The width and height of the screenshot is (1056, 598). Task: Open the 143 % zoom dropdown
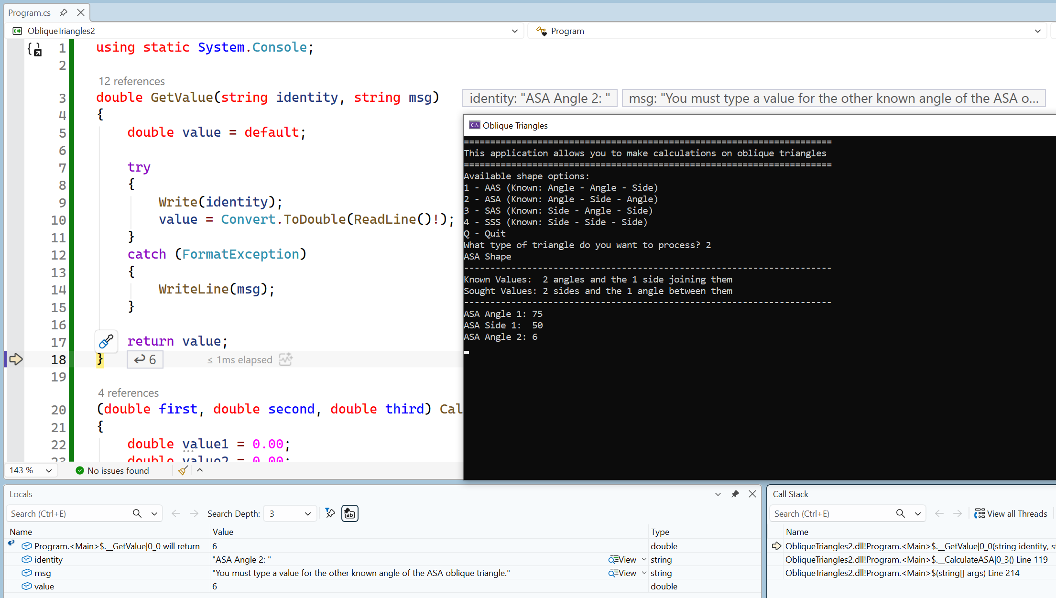pos(48,470)
